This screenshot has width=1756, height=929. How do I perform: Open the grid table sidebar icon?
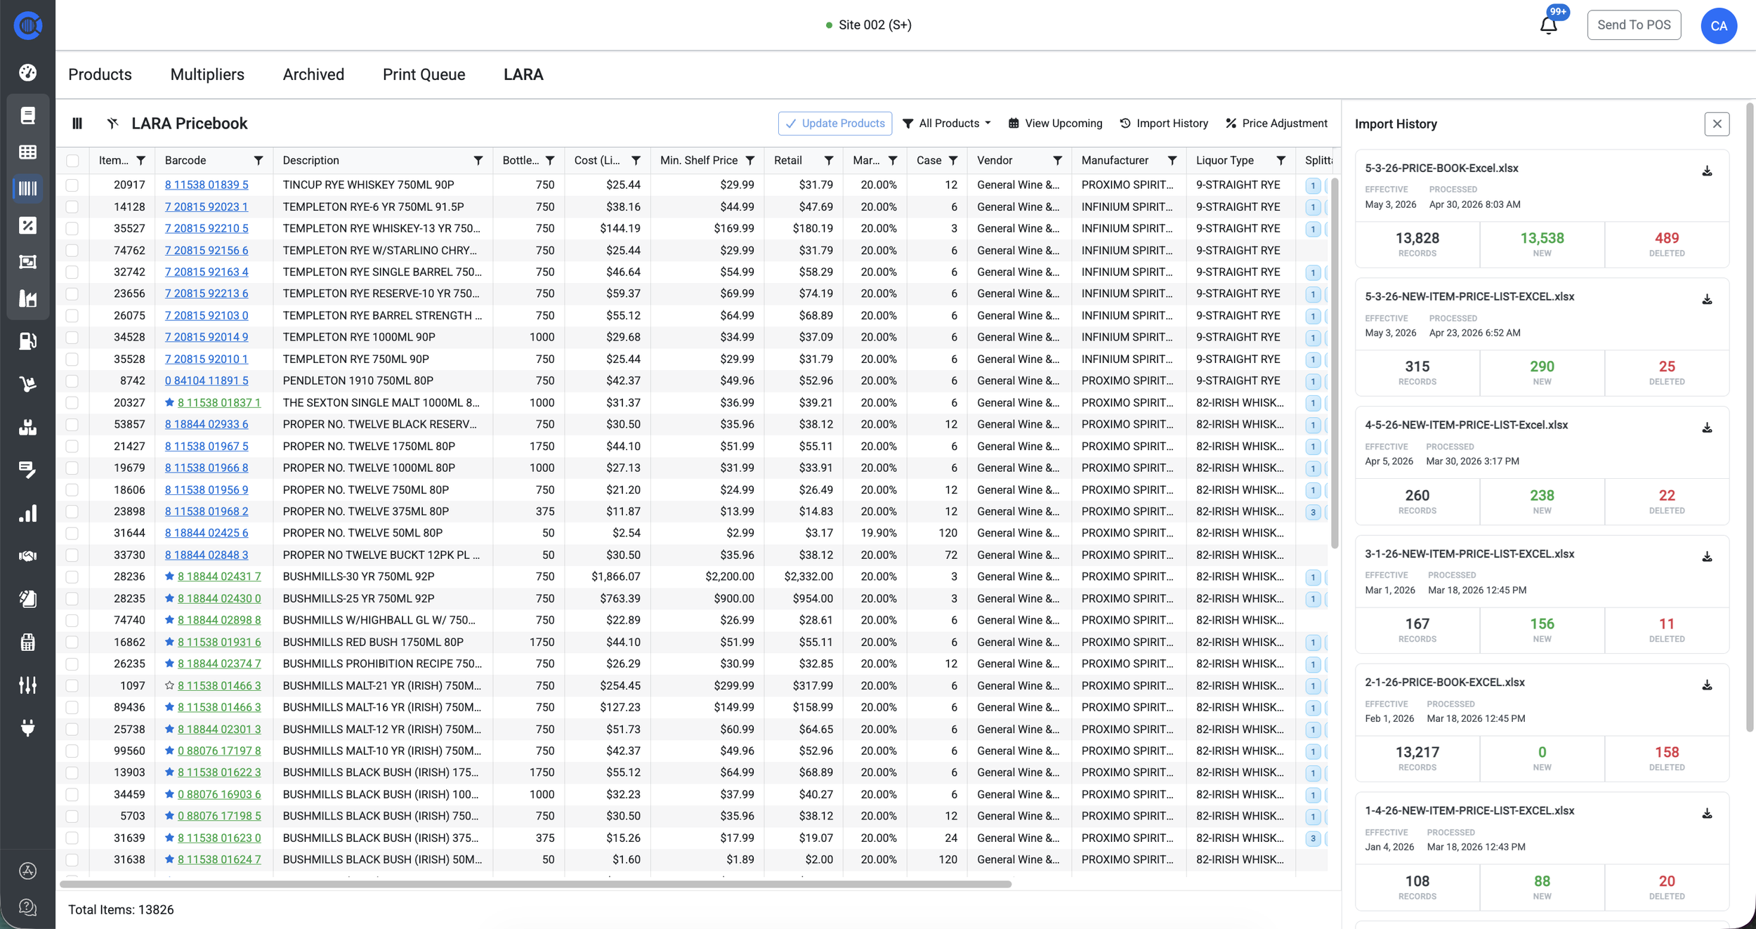click(27, 152)
